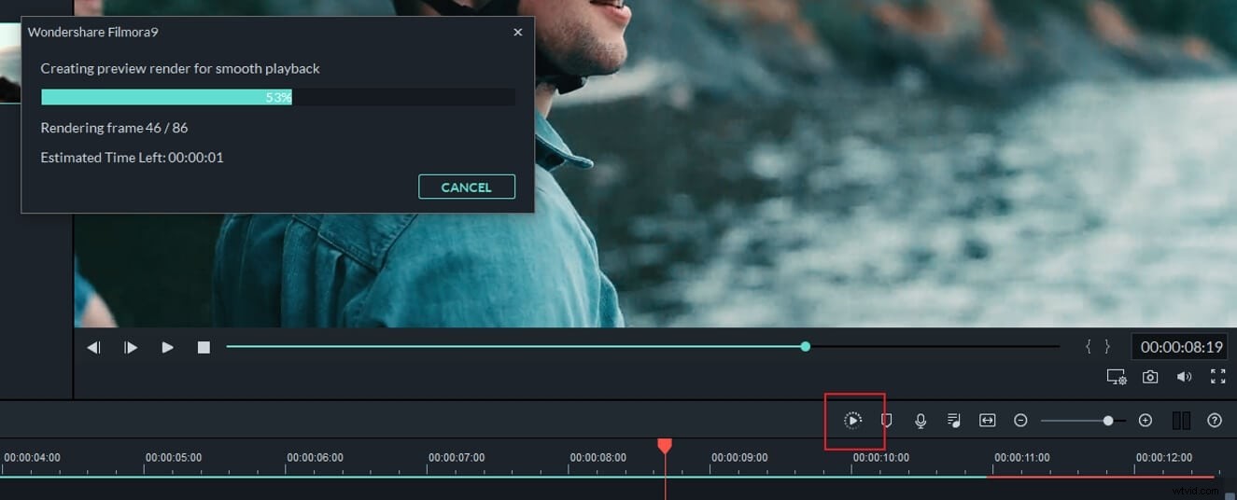Click the "Estimated Time Left: 00:00:01" text
This screenshot has height=500, width=1237.
click(132, 158)
